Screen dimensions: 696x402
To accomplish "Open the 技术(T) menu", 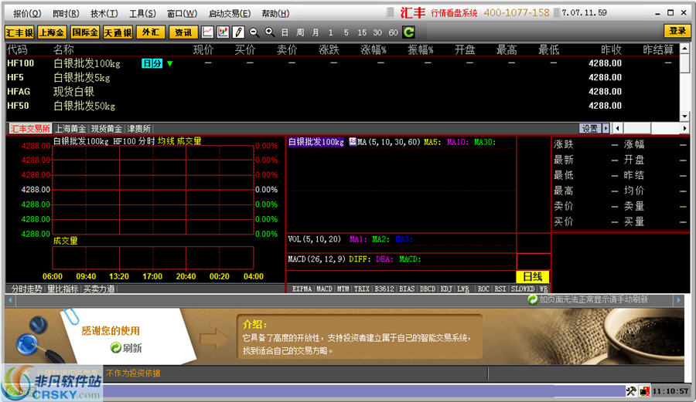I will (x=104, y=13).
